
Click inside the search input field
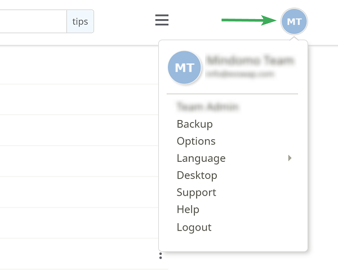pos(33,21)
